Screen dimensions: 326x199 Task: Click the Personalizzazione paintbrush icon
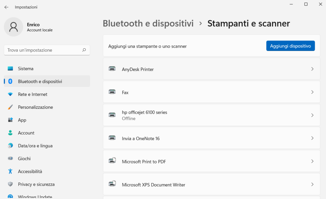10,107
